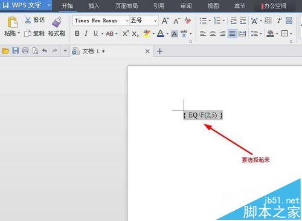Apply the font color A swatch

(x=161, y=33)
